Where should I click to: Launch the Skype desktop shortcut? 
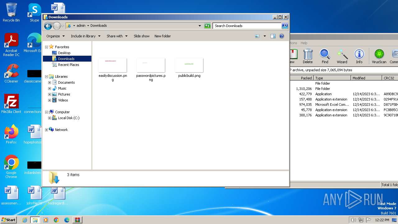34,12
